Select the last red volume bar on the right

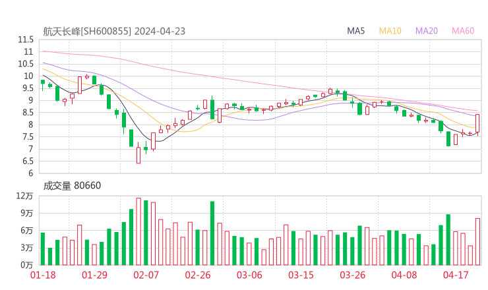point(477,242)
